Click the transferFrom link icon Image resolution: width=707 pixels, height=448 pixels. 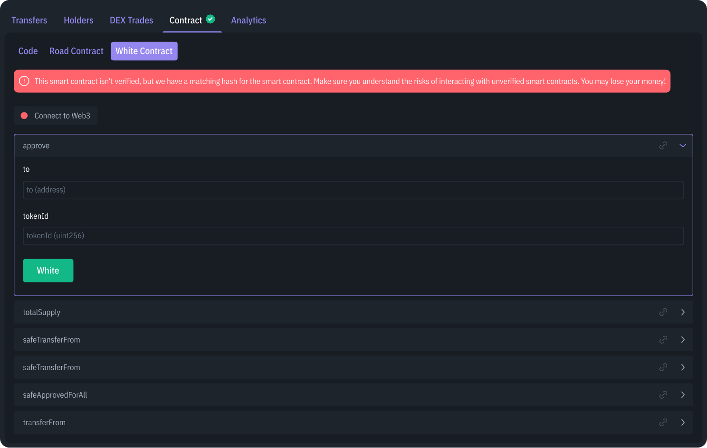pyautogui.click(x=663, y=422)
